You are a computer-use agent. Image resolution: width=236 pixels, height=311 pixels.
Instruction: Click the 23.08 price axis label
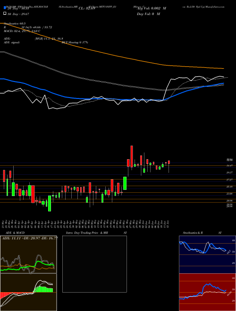(229, 194)
